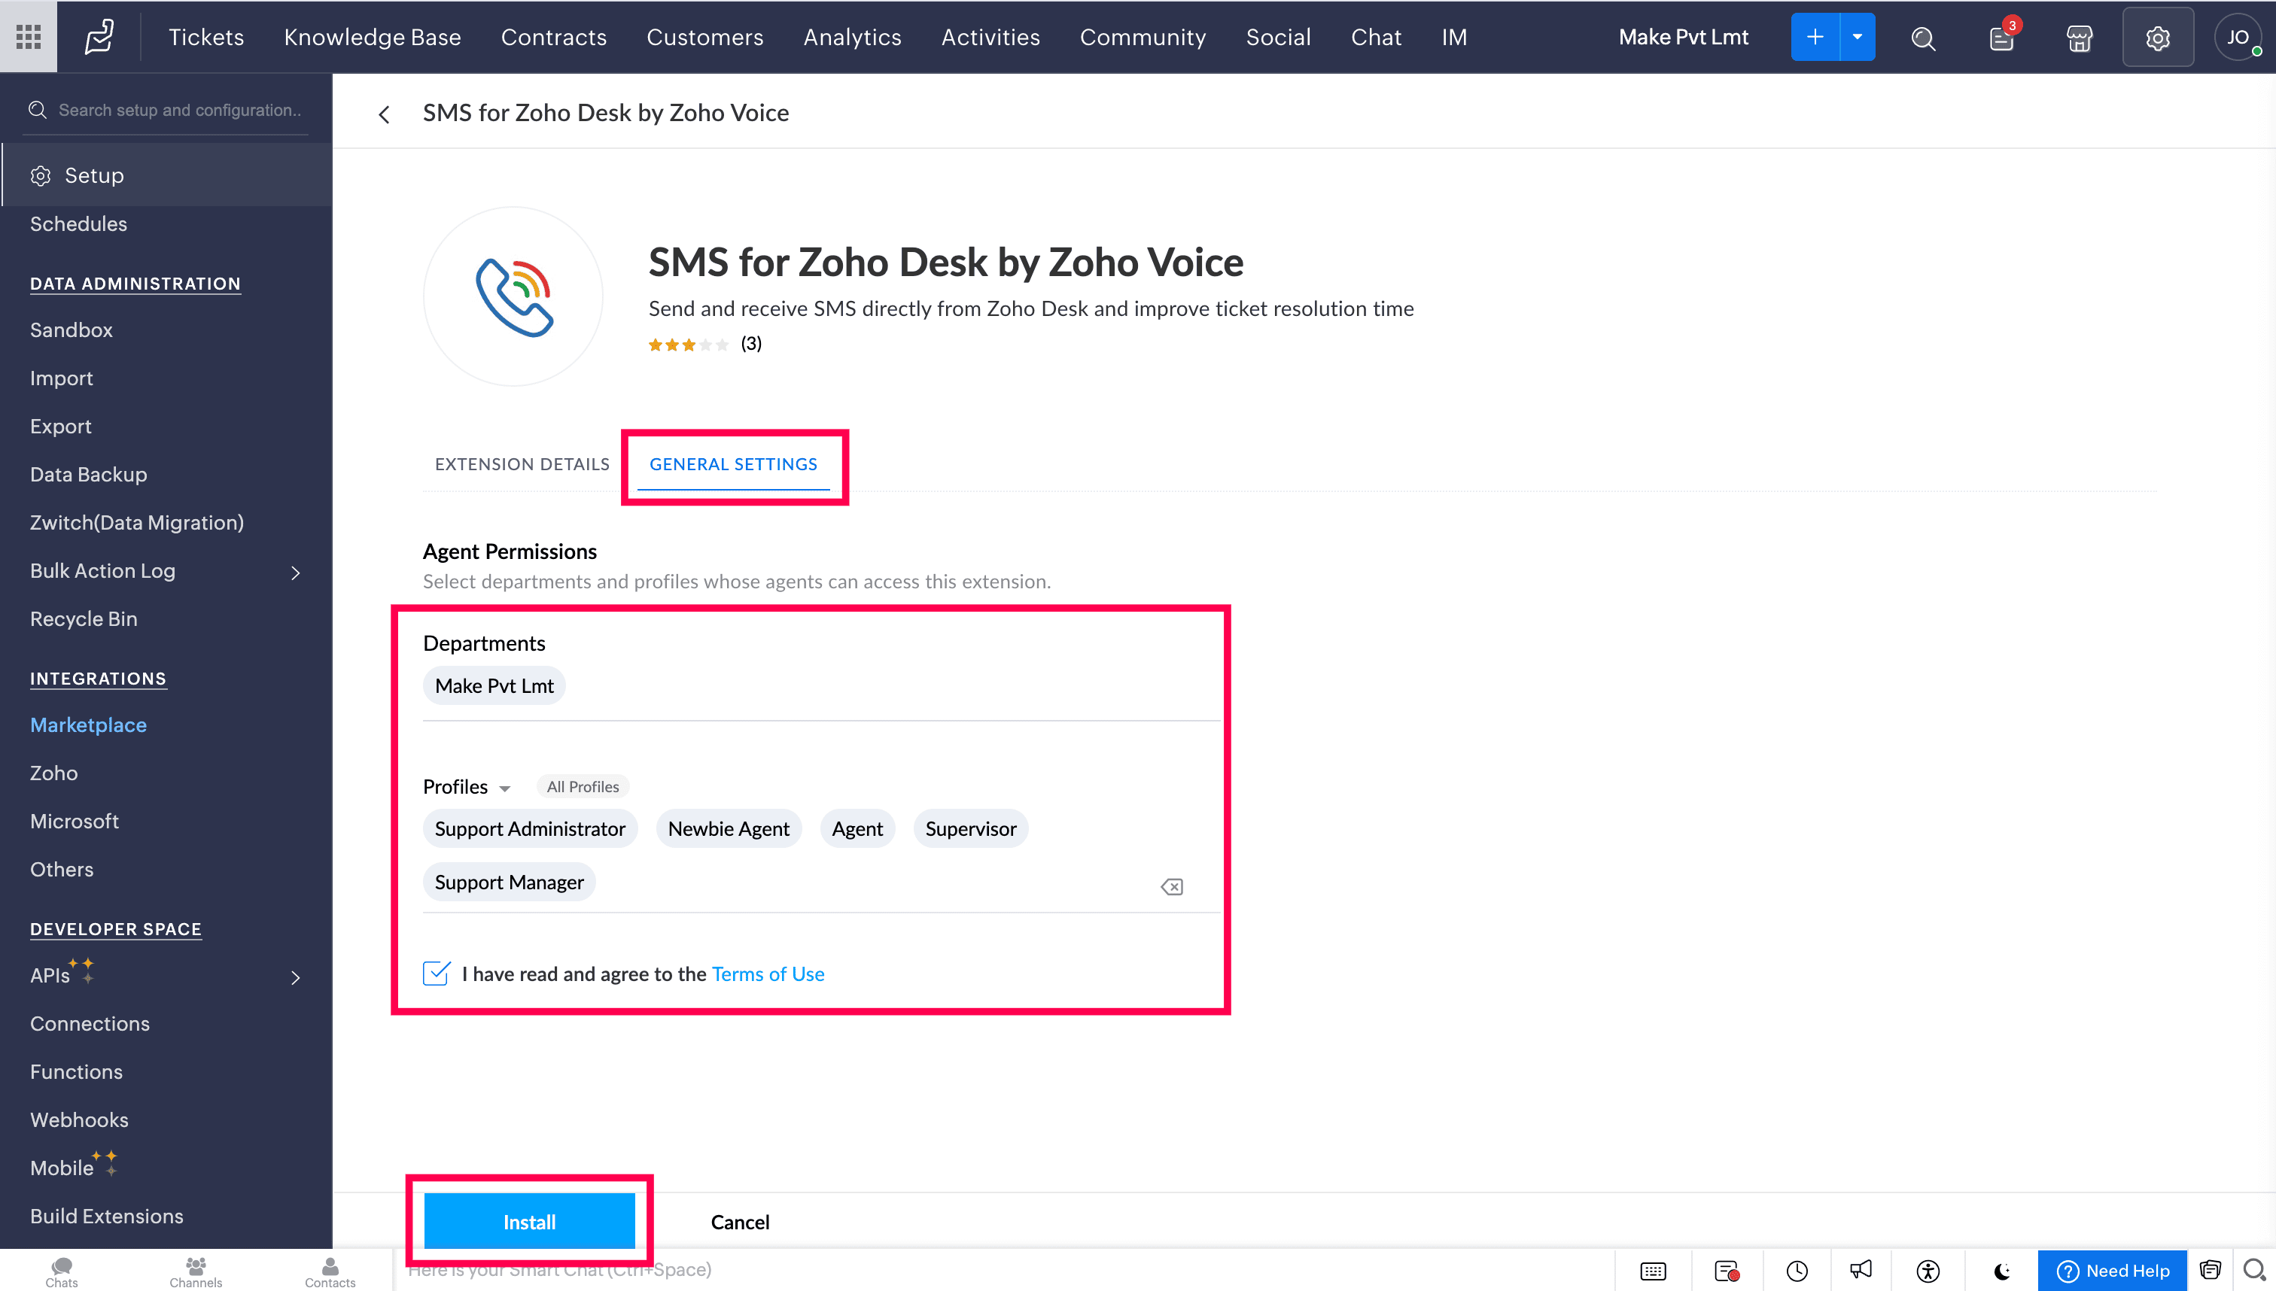The width and height of the screenshot is (2276, 1291).
Task: Click the Cancel button
Action: coord(740,1222)
